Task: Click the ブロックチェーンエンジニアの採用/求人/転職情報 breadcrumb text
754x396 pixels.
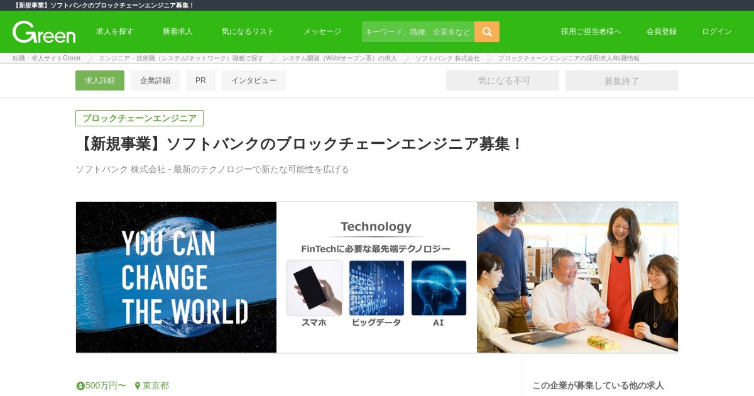Action: [569, 58]
